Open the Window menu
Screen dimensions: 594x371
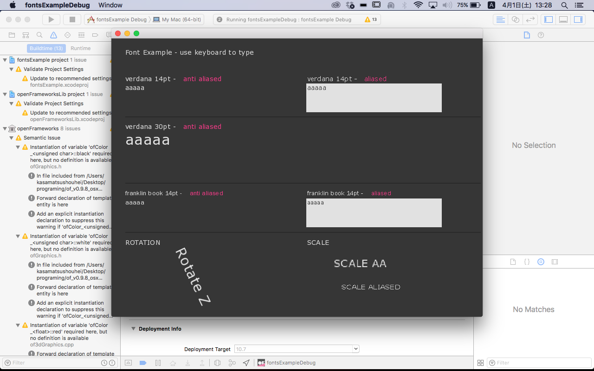(x=111, y=5)
